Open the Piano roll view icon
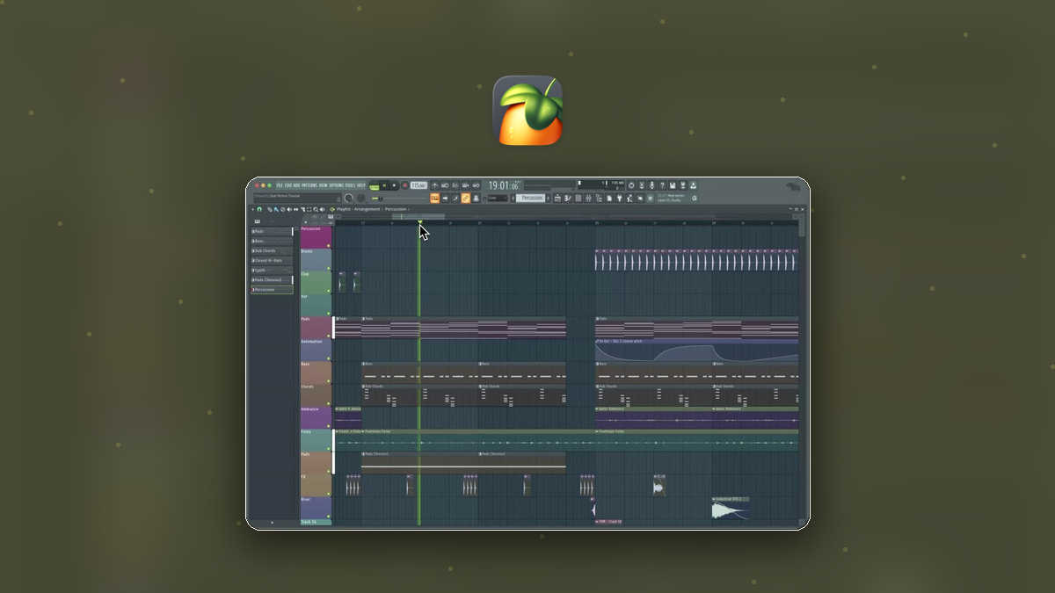 point(568,198)
